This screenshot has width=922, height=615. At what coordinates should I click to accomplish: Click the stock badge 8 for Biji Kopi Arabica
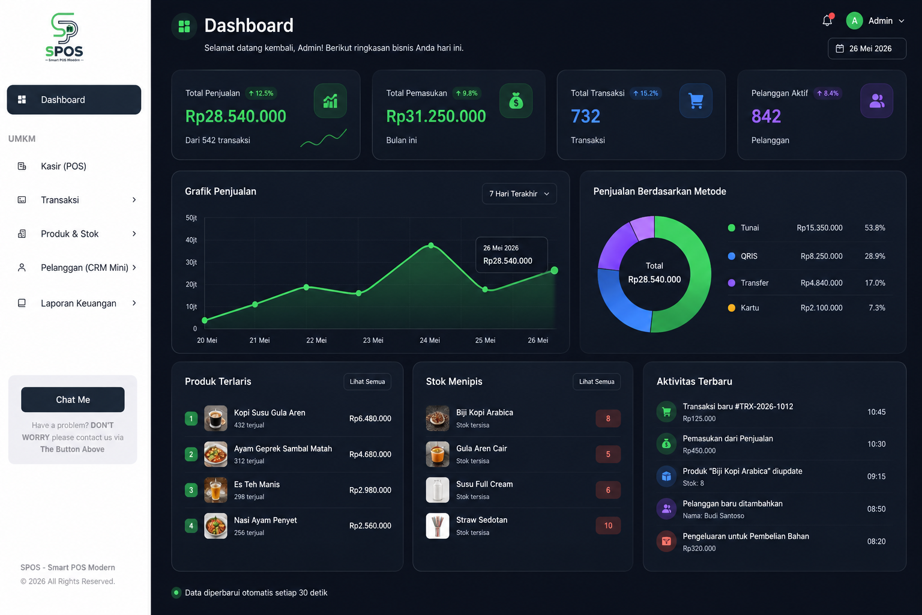(x=608, y=419)
